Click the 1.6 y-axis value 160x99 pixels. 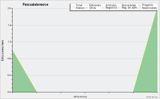point(9,25)
